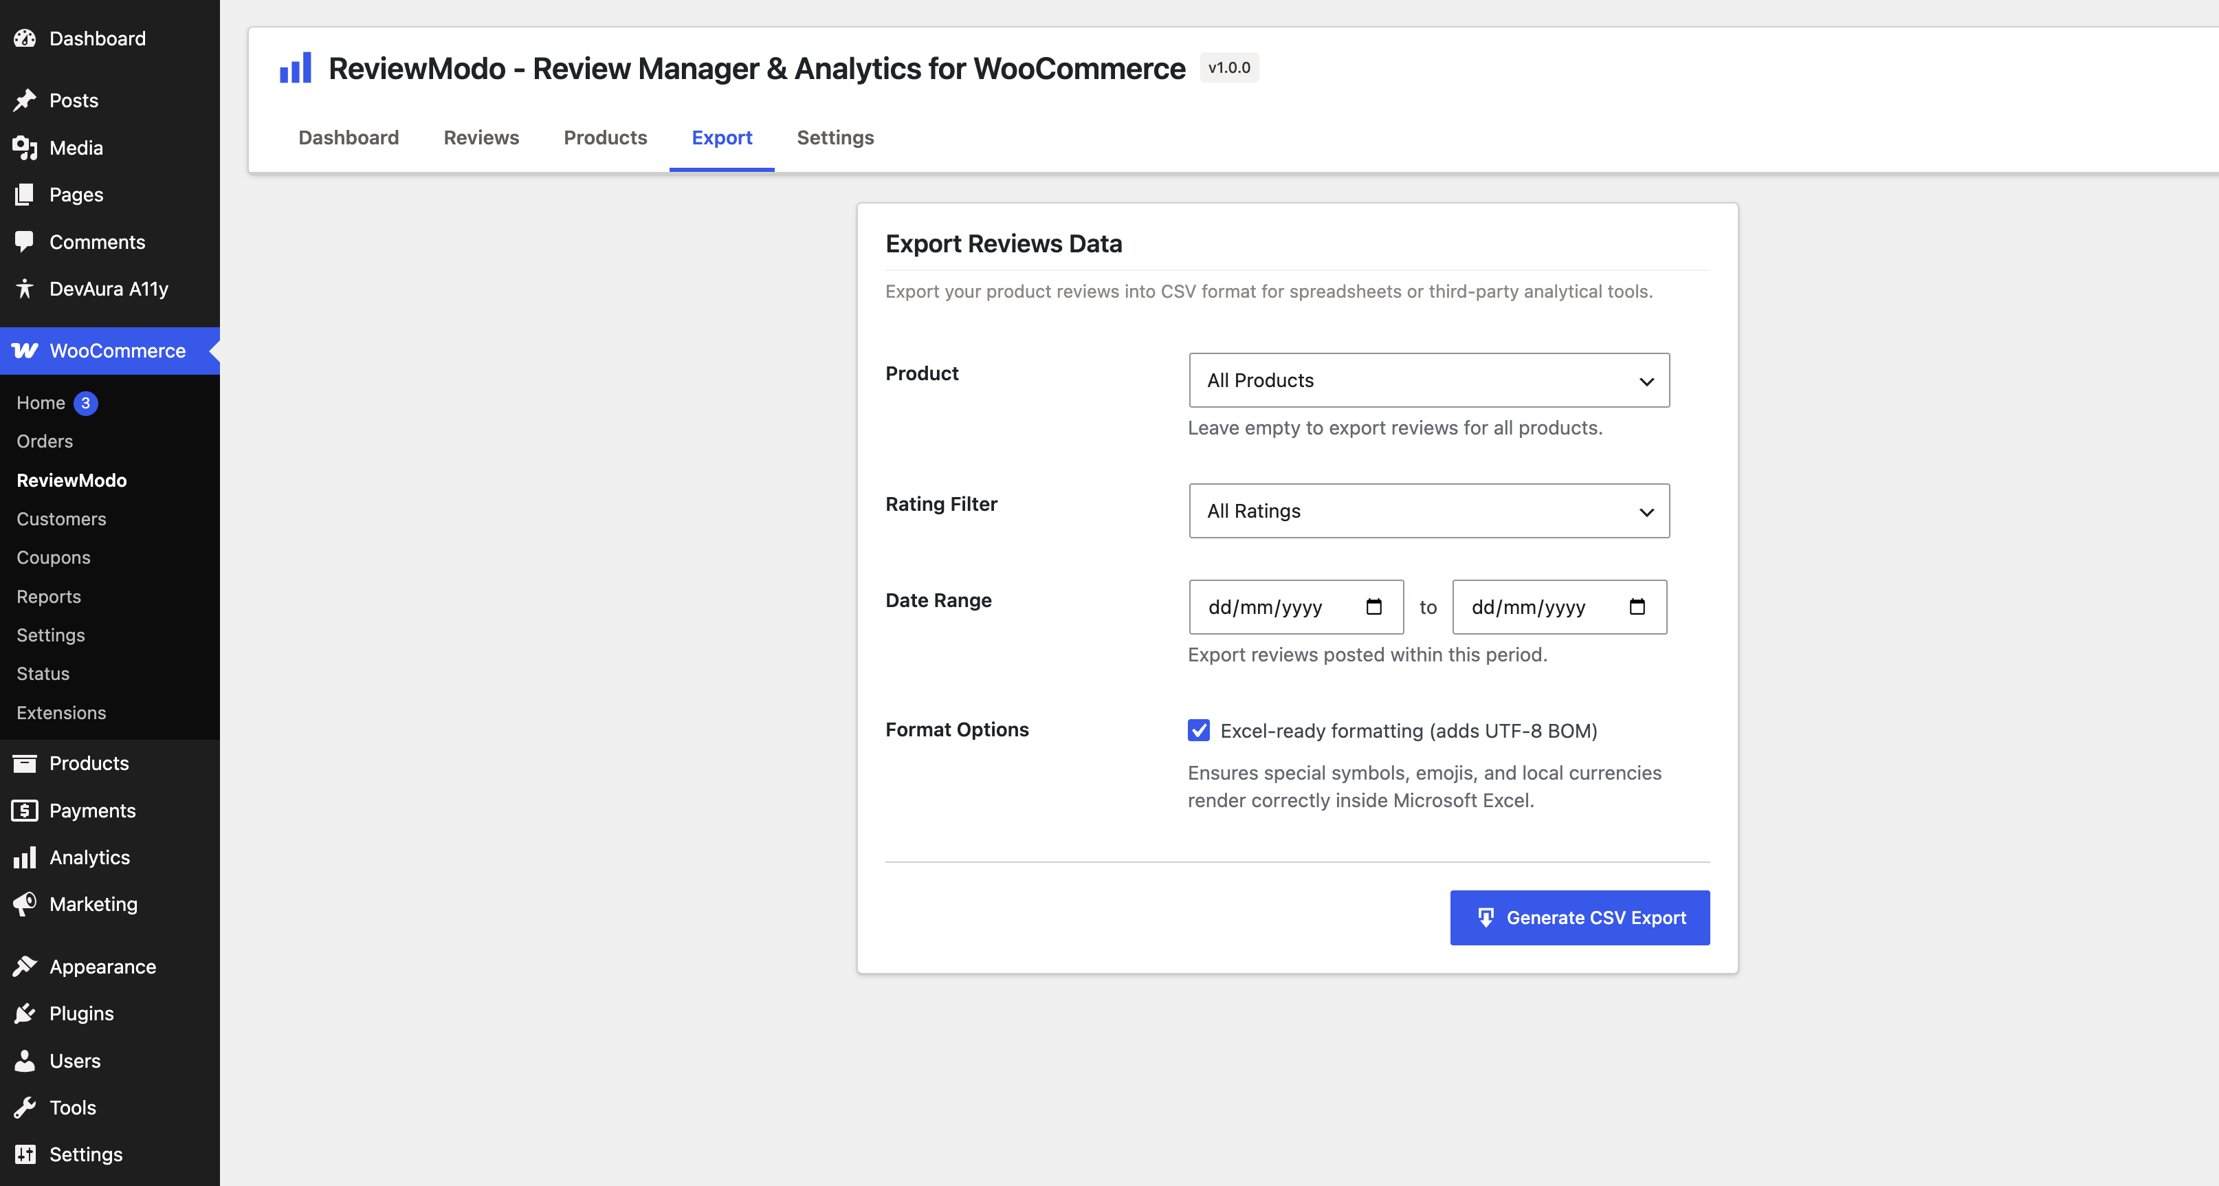Click the Appearance paintbrush icon
Screen dimensions: 2219x1186
25,967
